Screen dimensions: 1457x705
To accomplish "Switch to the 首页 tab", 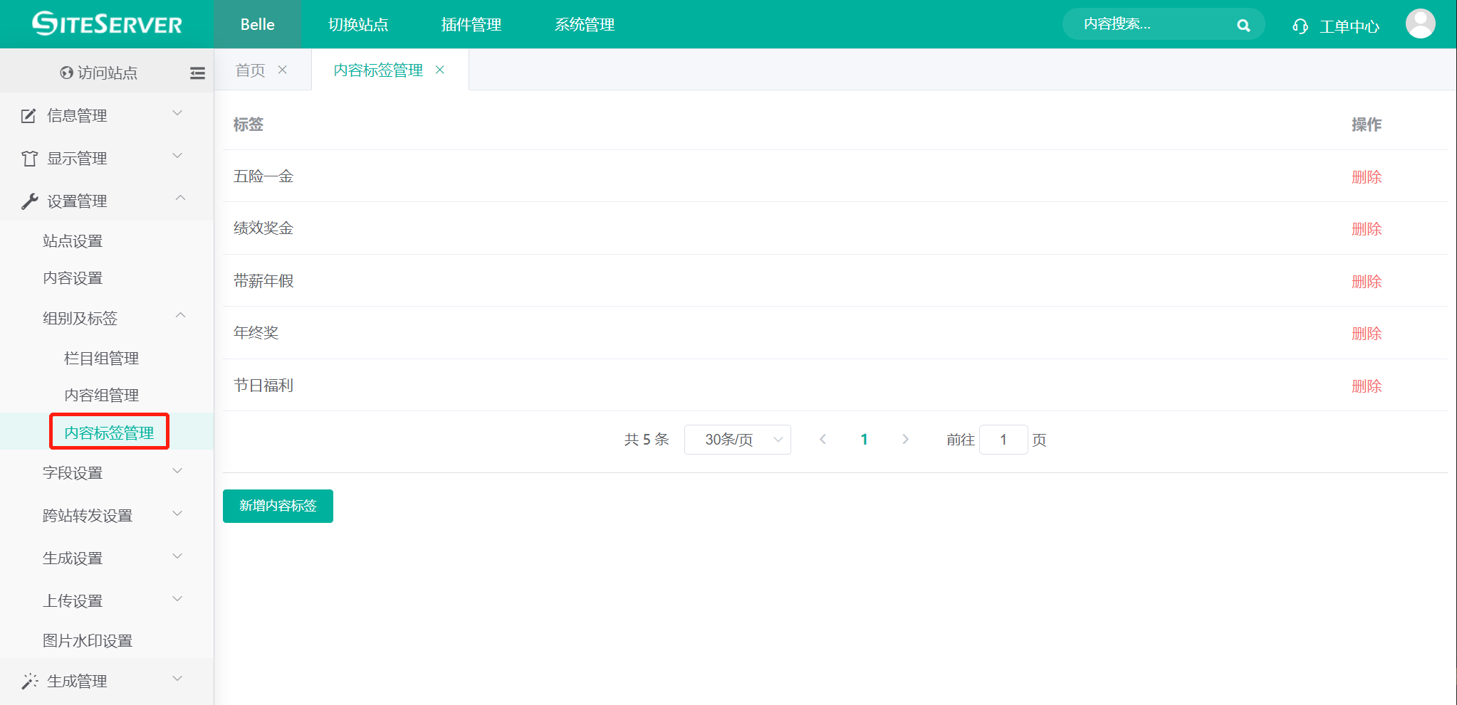I will coord(249,69).
